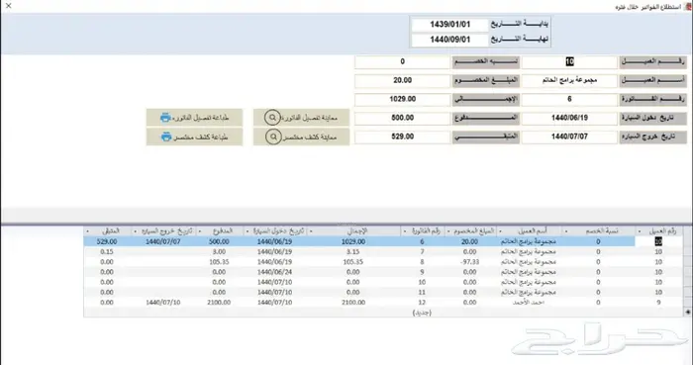Select invoice number 9 cell in table
693x365 pixels.
[422, 272]
